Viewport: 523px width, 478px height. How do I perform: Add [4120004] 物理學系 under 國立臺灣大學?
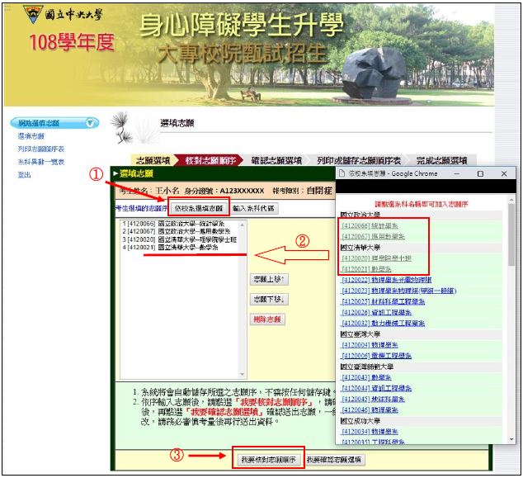click(x=370, y=345)
